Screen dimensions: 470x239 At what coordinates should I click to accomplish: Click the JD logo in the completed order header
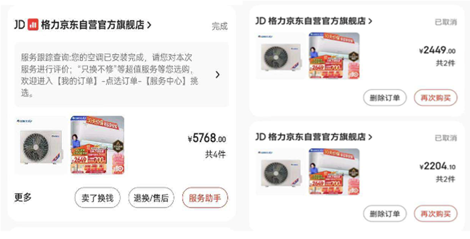point(20,24)
